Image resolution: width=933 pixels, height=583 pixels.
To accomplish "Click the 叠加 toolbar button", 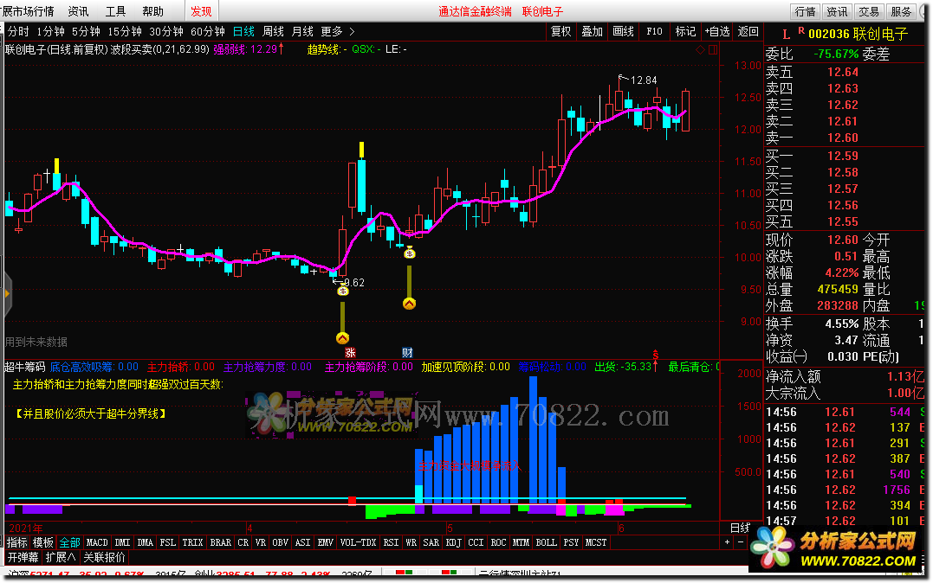I will point(592,31).
